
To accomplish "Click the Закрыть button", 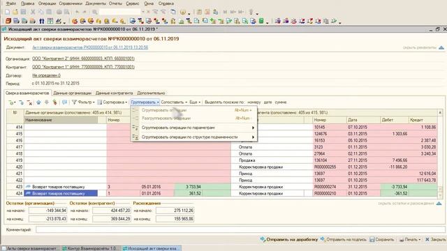I will [x=435, y=240].
